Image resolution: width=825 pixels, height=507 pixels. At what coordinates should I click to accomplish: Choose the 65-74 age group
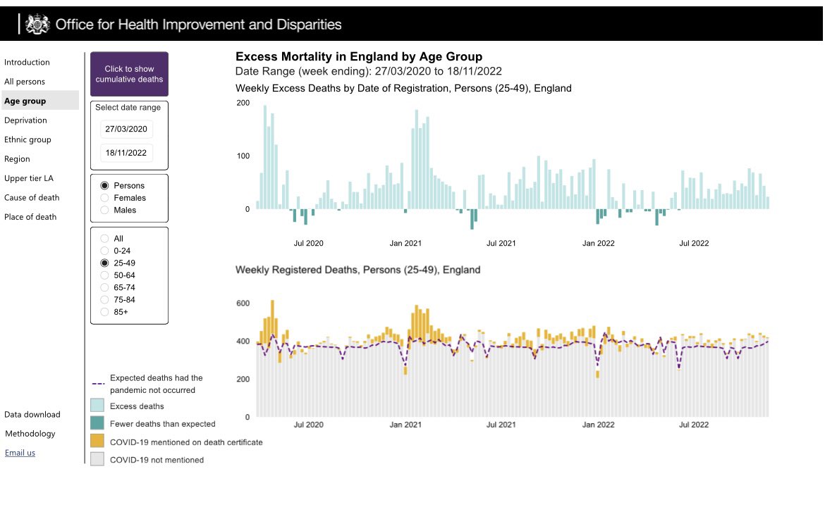coord(104,287)
